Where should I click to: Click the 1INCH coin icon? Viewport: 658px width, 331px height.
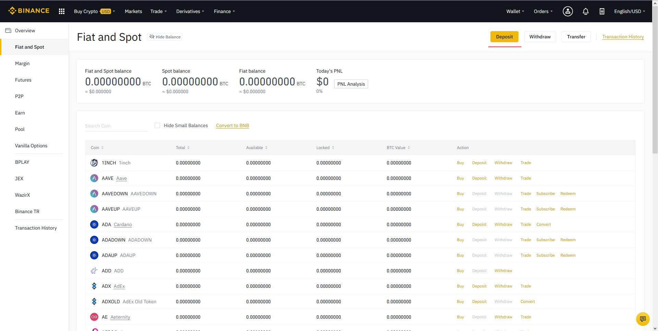pos(94,163)
